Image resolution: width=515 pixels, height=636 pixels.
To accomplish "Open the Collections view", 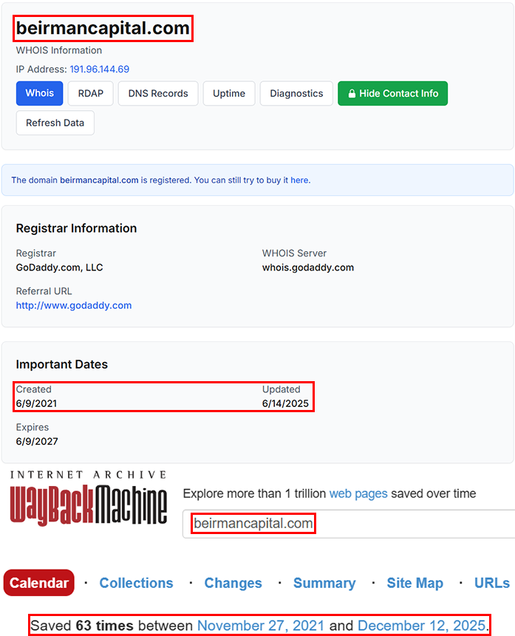I will click(x=137, y=583).
